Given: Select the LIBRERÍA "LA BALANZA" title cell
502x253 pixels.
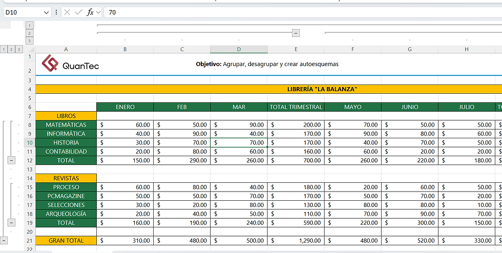Looking at the screenshot, I should [x=322, y=89].
